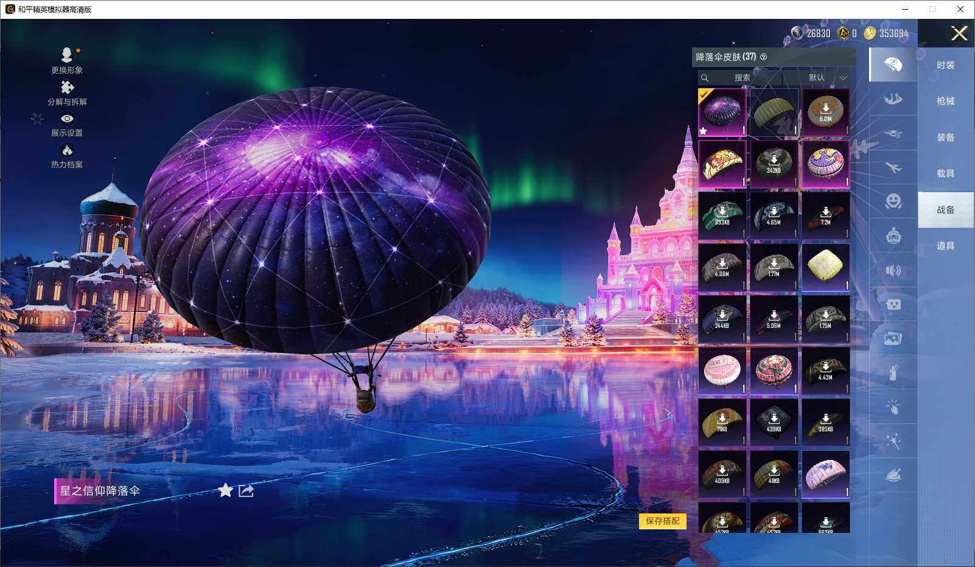This screenshot has width=975, height=567.
Task: Click the share arrow beside the parachute name
Action: pos(246,490)
